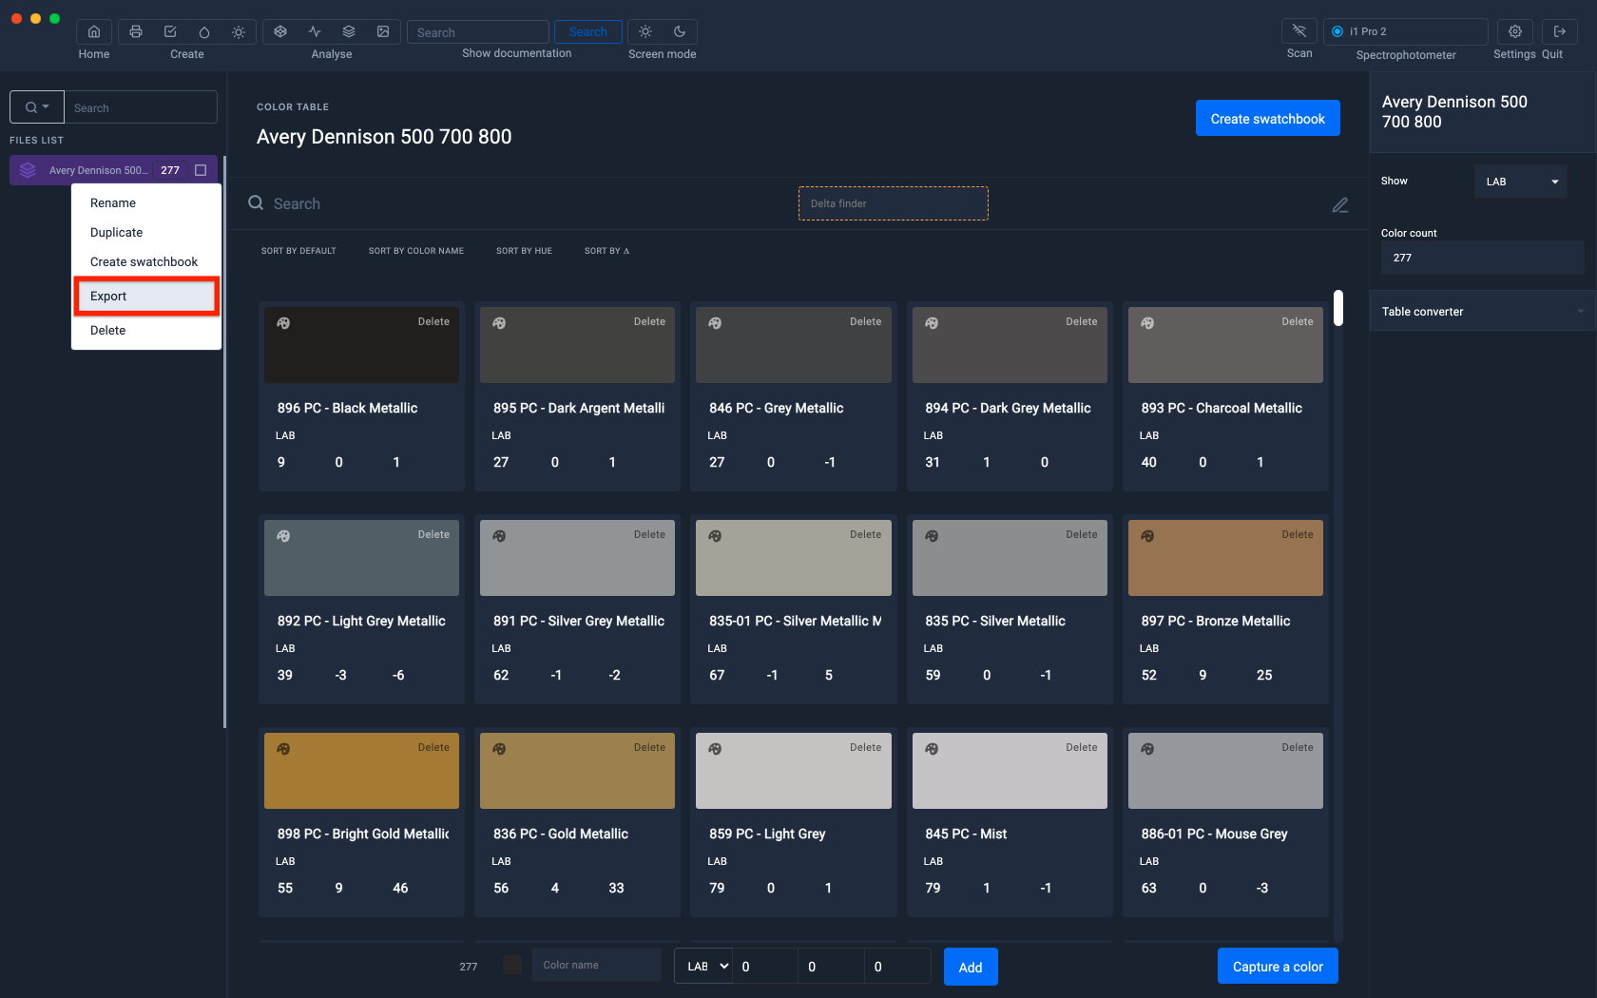Switch to dark screen mode moon icon
The width and height of the screenshot is (1597, 998).
click(680, 31)
